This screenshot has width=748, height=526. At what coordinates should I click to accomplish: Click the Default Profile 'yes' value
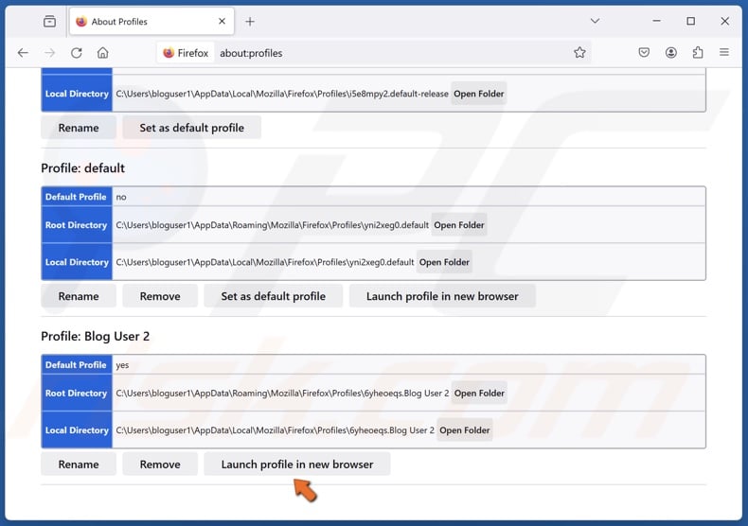tap(122, 365)
